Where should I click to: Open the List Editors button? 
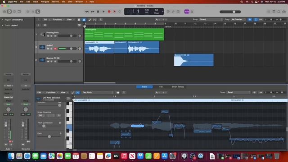[x=269, y=12]
